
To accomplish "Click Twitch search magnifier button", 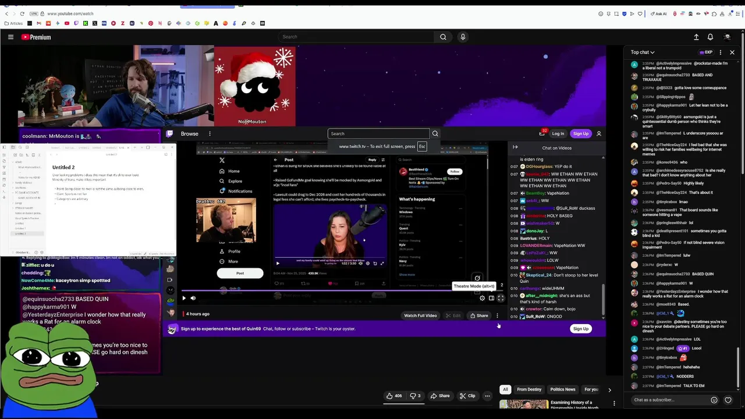I will pyautogui.click(x=435, y=134).
